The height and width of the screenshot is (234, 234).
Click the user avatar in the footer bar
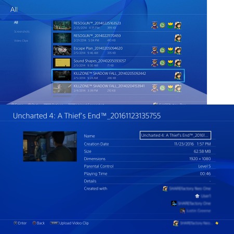(176, 223)
